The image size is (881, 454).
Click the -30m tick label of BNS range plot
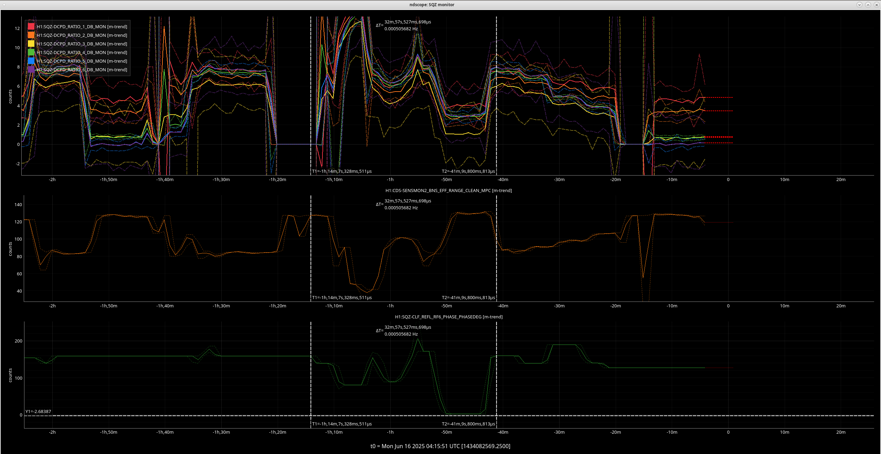(559, 306)
